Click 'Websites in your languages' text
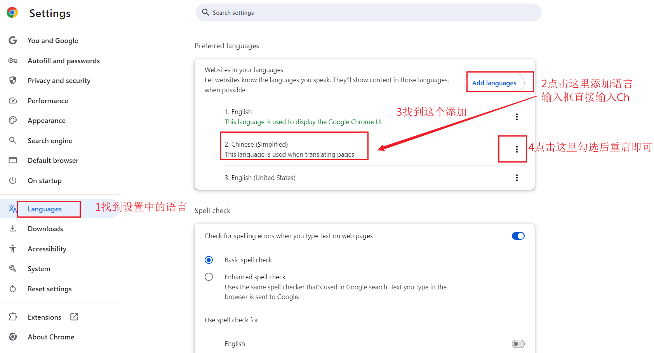654x353 pixels. point(244,70)
